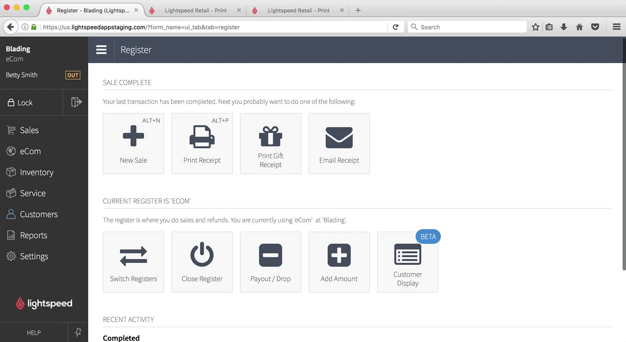Click the green padlock security icon
The height and width of the screenshot is (342, 626).
pos(34,27)
